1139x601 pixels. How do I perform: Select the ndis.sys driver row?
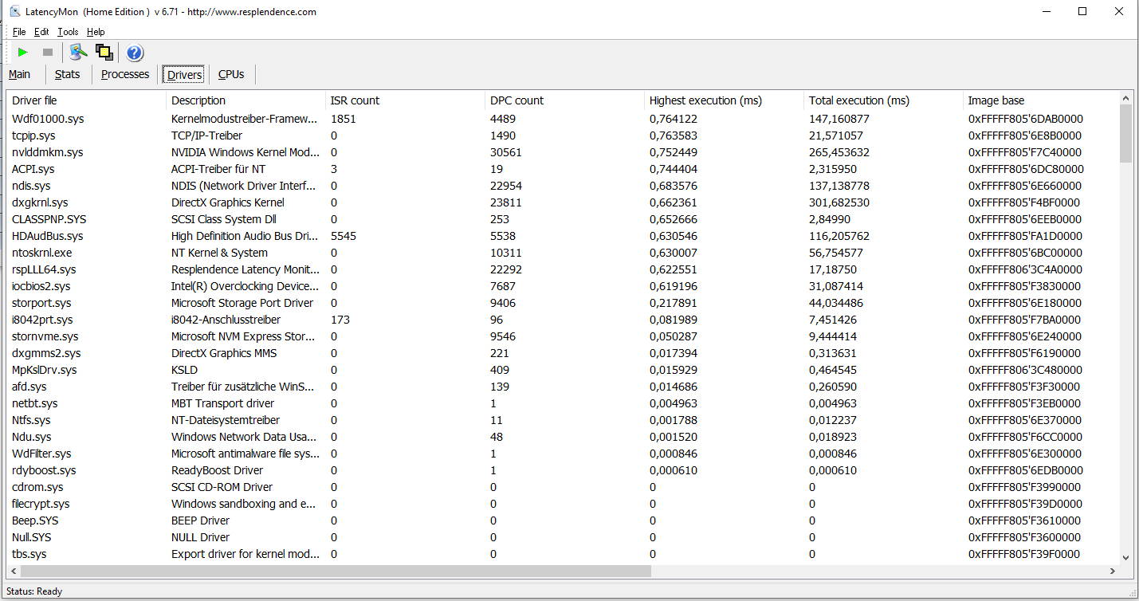coord(563,186)
